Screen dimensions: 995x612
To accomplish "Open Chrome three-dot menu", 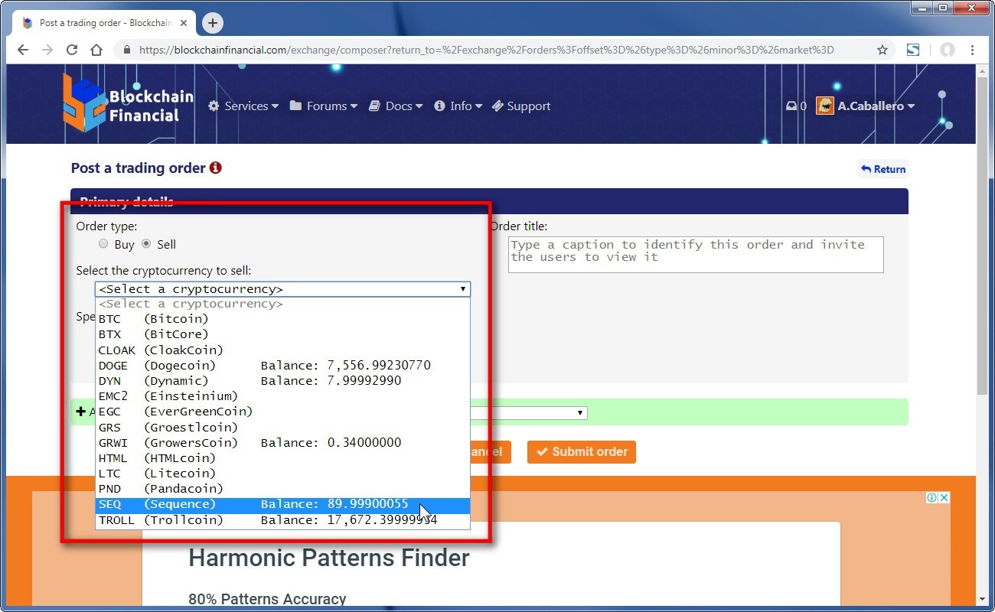I will (972, 50).
